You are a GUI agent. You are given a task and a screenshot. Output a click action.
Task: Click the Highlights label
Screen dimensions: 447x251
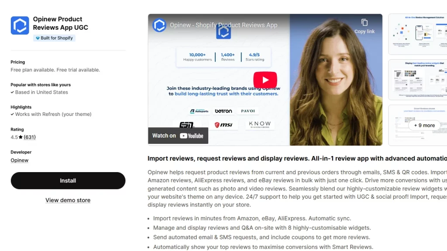point(21,107)
